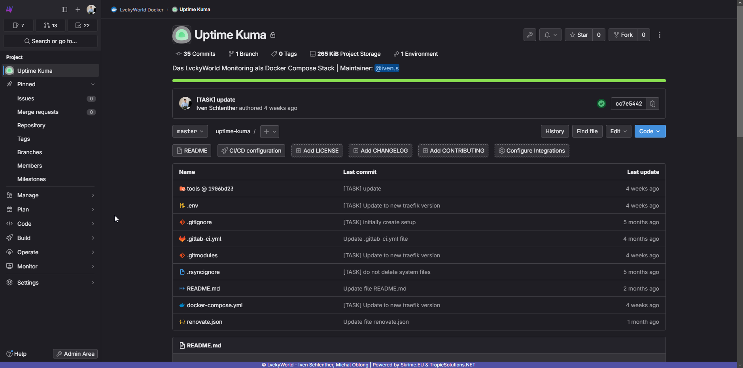Open the docker-compose.yml file
743x368 pixels.
click(215, 305)
